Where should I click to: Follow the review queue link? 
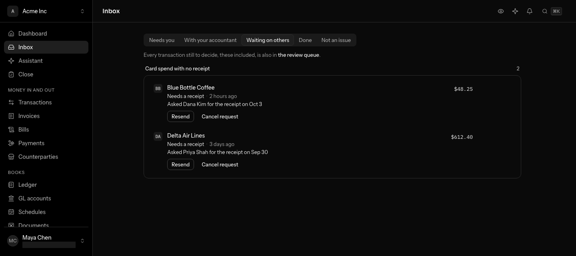point(298,55)
